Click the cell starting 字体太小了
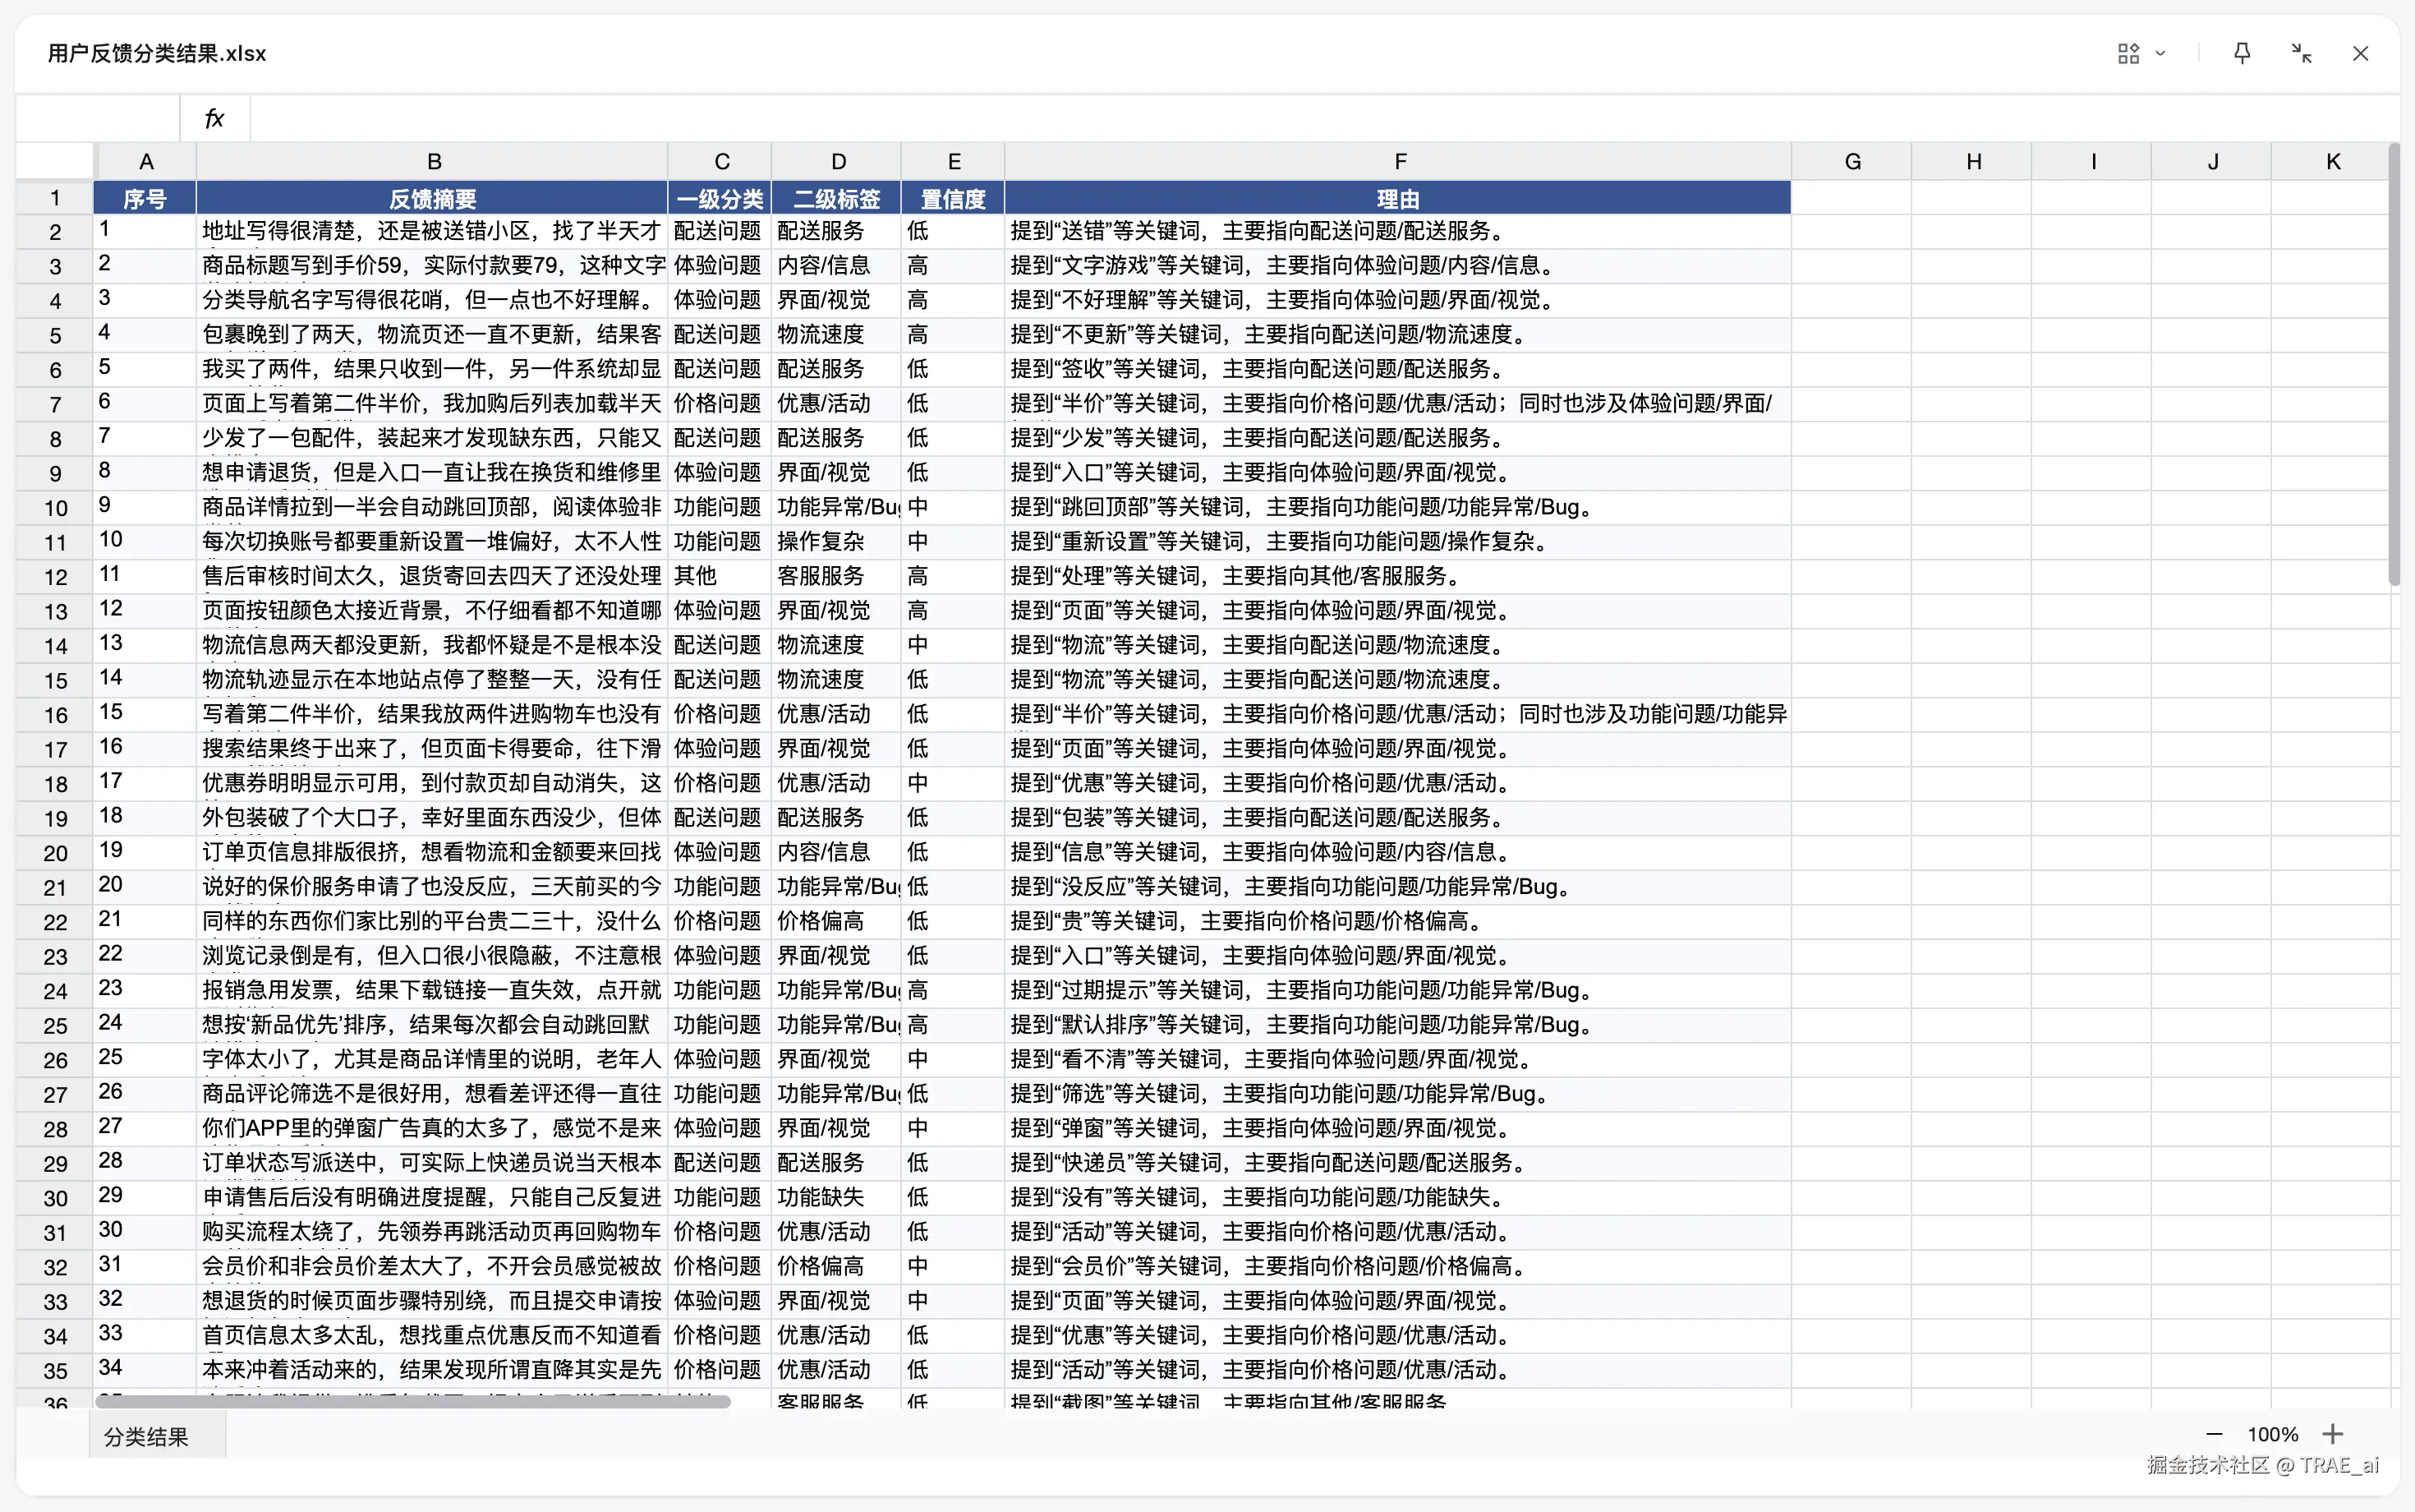 pos(433,1059)
